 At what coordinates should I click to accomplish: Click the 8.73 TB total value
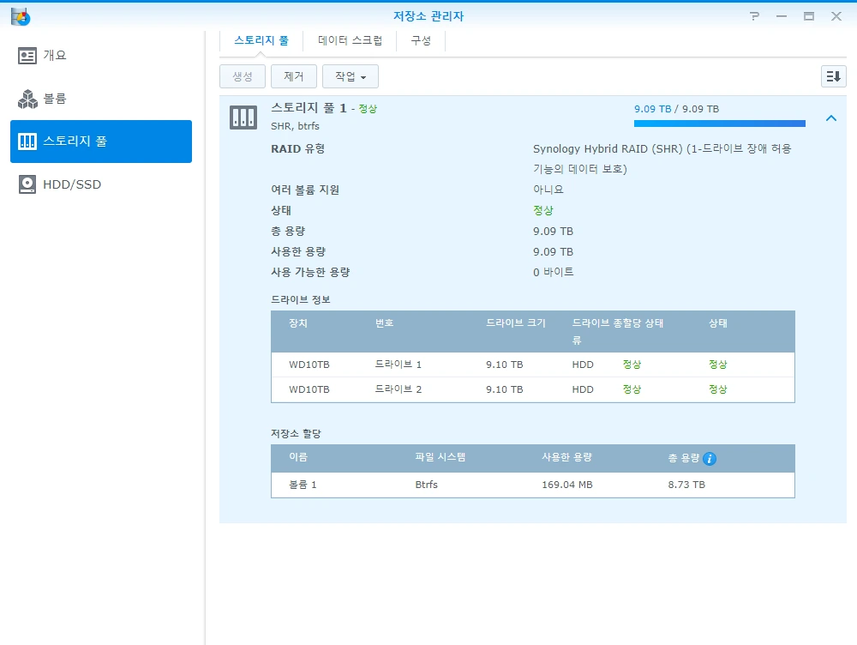point(686,485)
